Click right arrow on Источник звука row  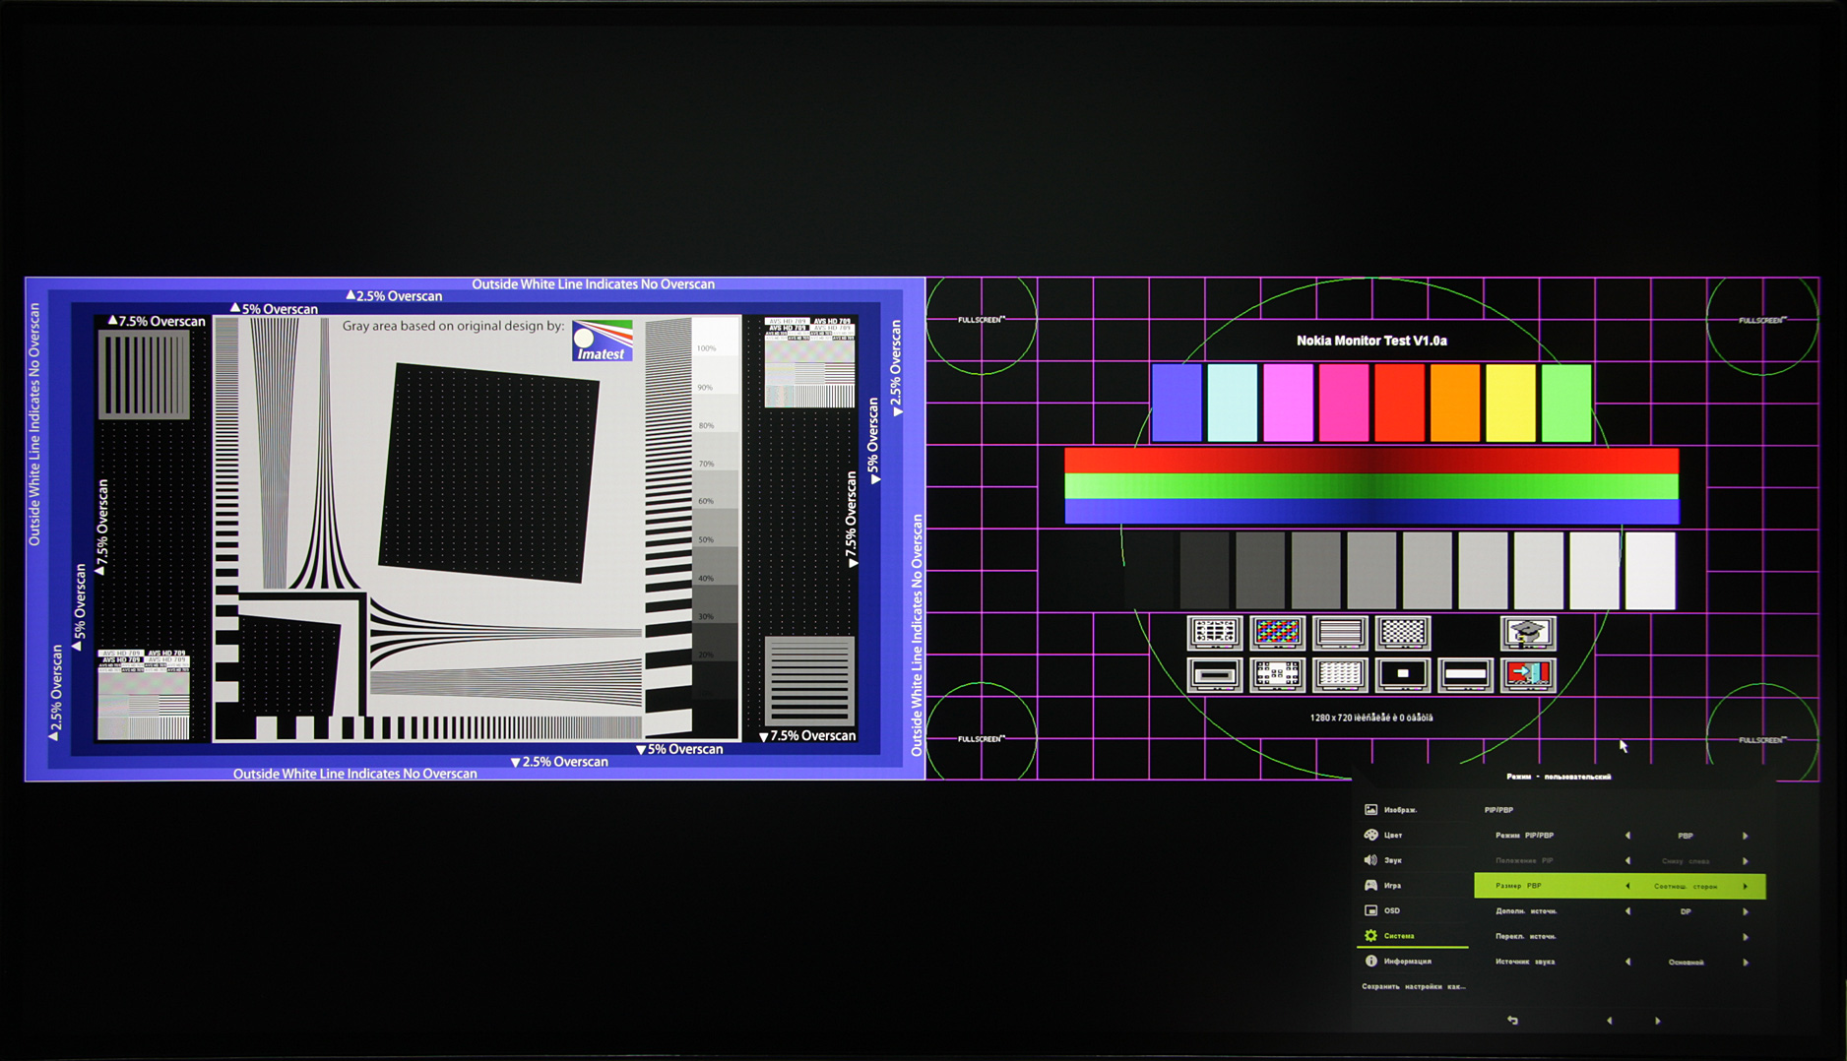(1746, 962)
